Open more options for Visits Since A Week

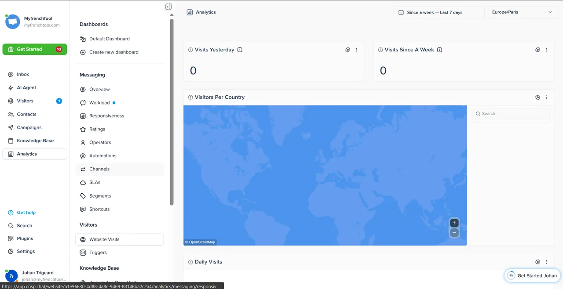point(546,50)
